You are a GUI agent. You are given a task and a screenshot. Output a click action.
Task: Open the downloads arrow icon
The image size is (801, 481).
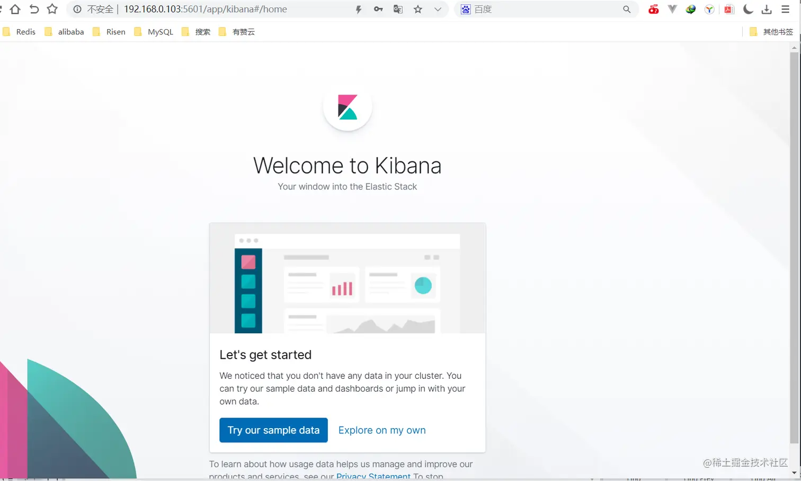click(767, 10)
